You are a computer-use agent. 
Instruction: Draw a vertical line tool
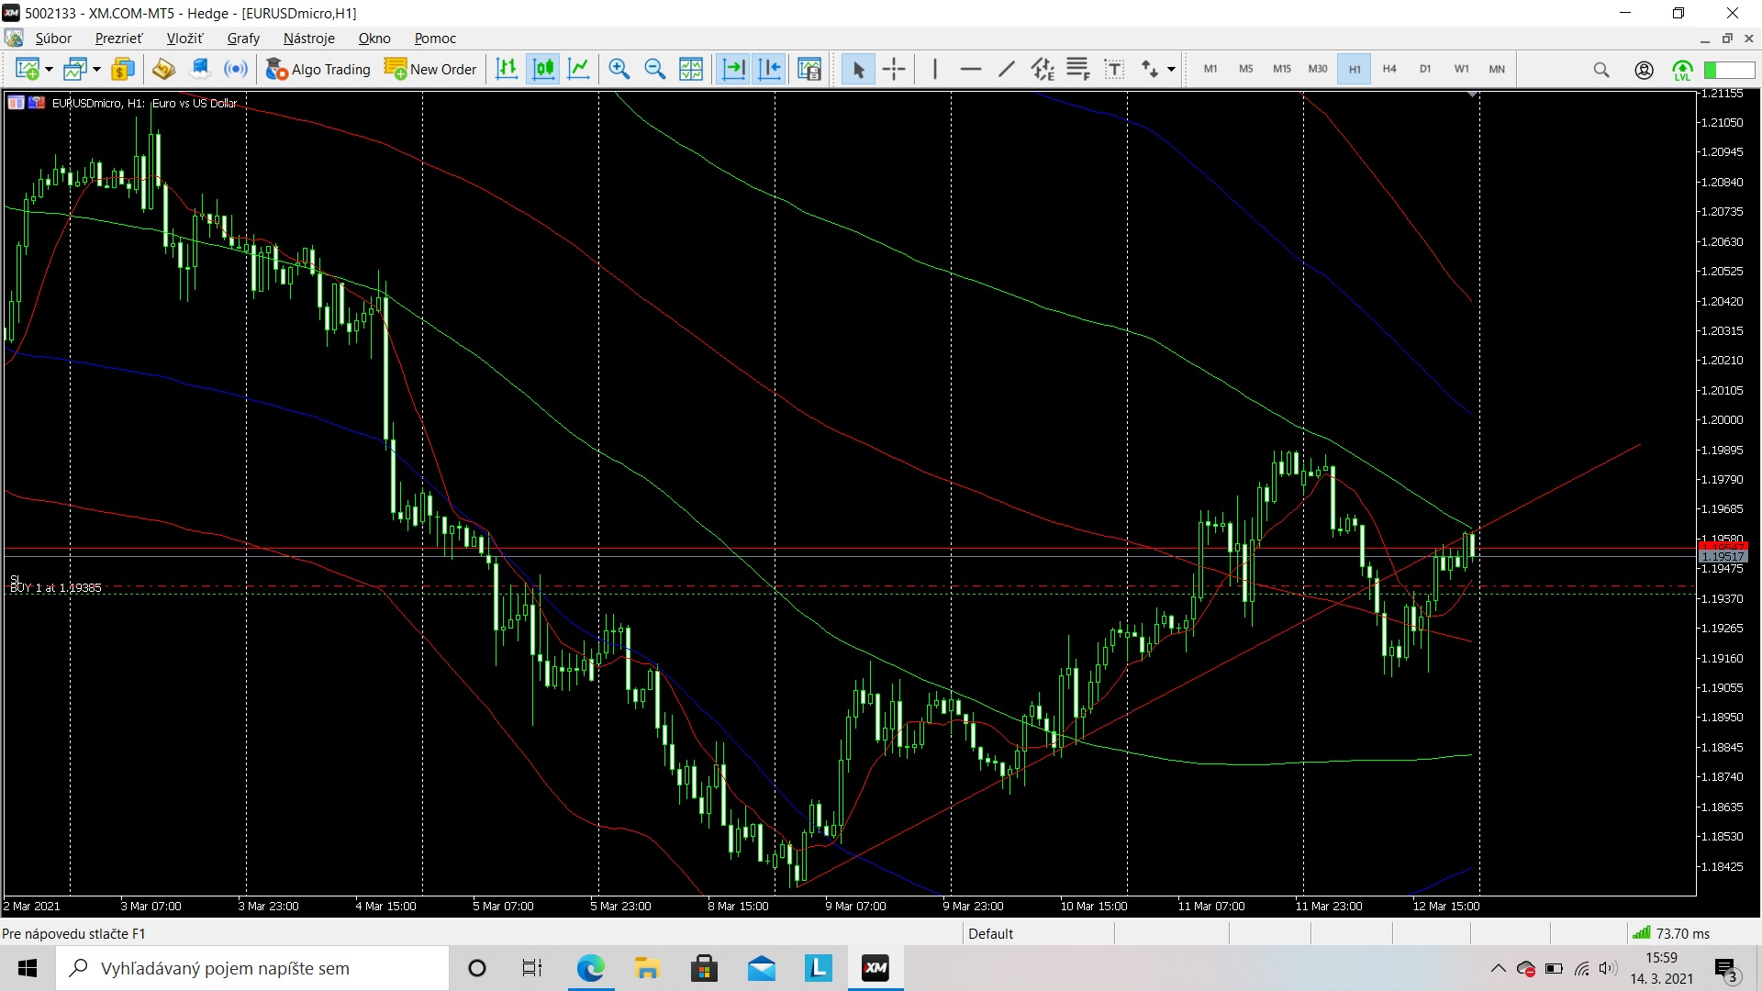tap(934, 69)
